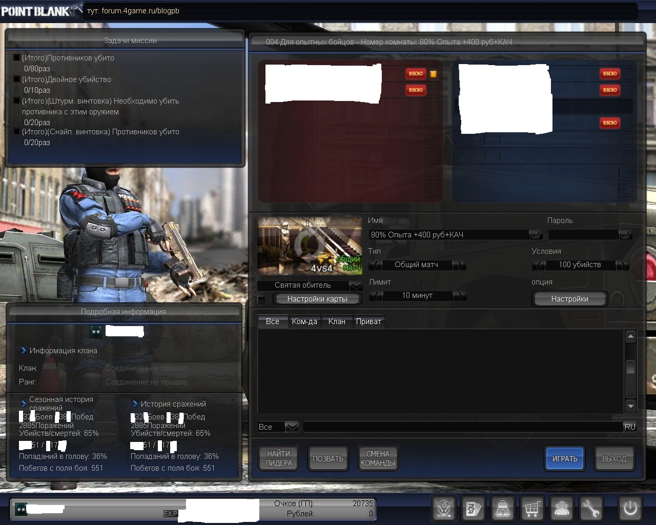Open the PB cards icon
This screenshot has width=656, height=525.
(x=473, y=509)
